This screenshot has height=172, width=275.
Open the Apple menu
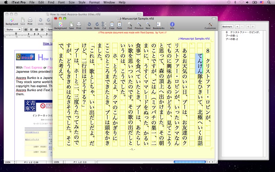tap(6, 2)
